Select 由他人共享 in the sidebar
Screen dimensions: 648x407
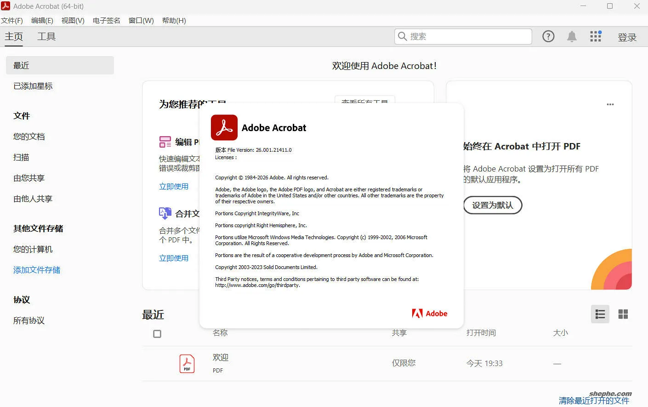click(x=33, y=199)
